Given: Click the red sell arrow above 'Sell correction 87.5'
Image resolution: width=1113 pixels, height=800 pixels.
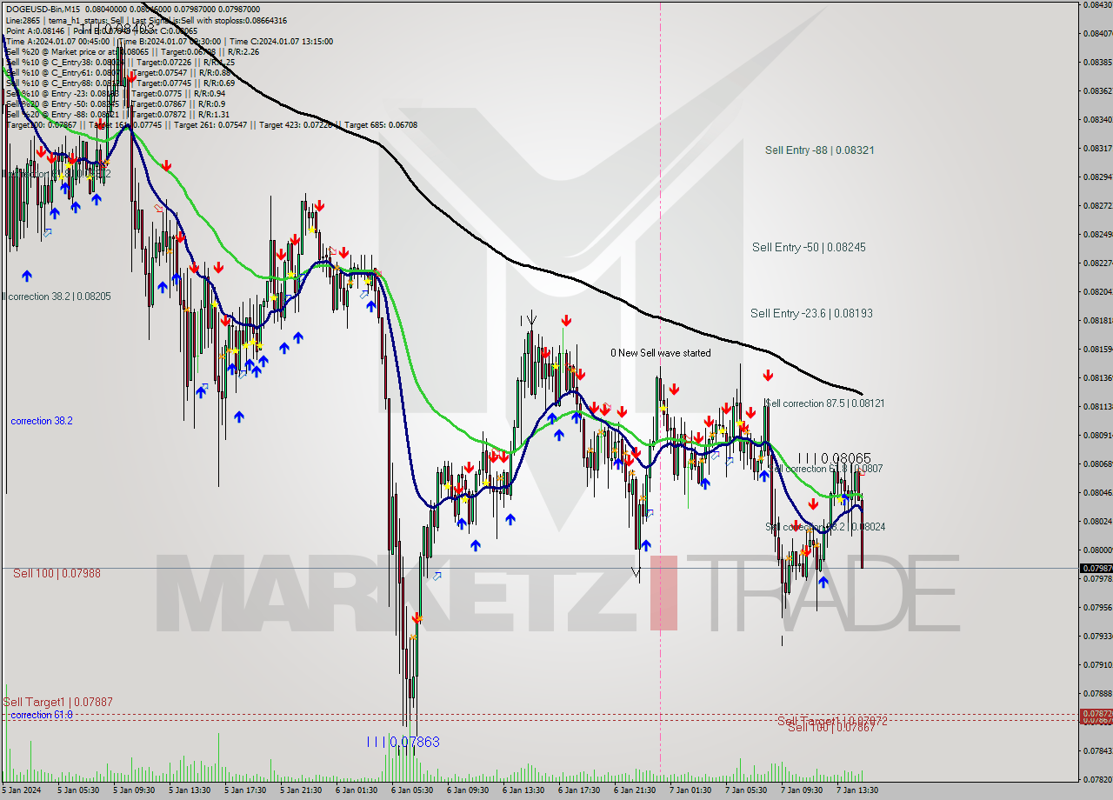Looking at the screenshot, I should pyautogui.click(x=768, y=376).
